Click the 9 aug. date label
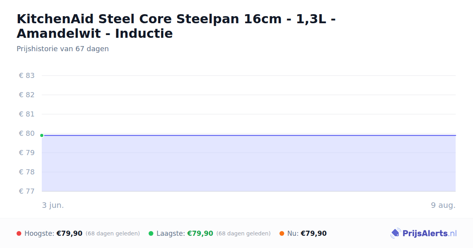Image resolution: width=473 pixels, height=248 pixels. [443, 205]
